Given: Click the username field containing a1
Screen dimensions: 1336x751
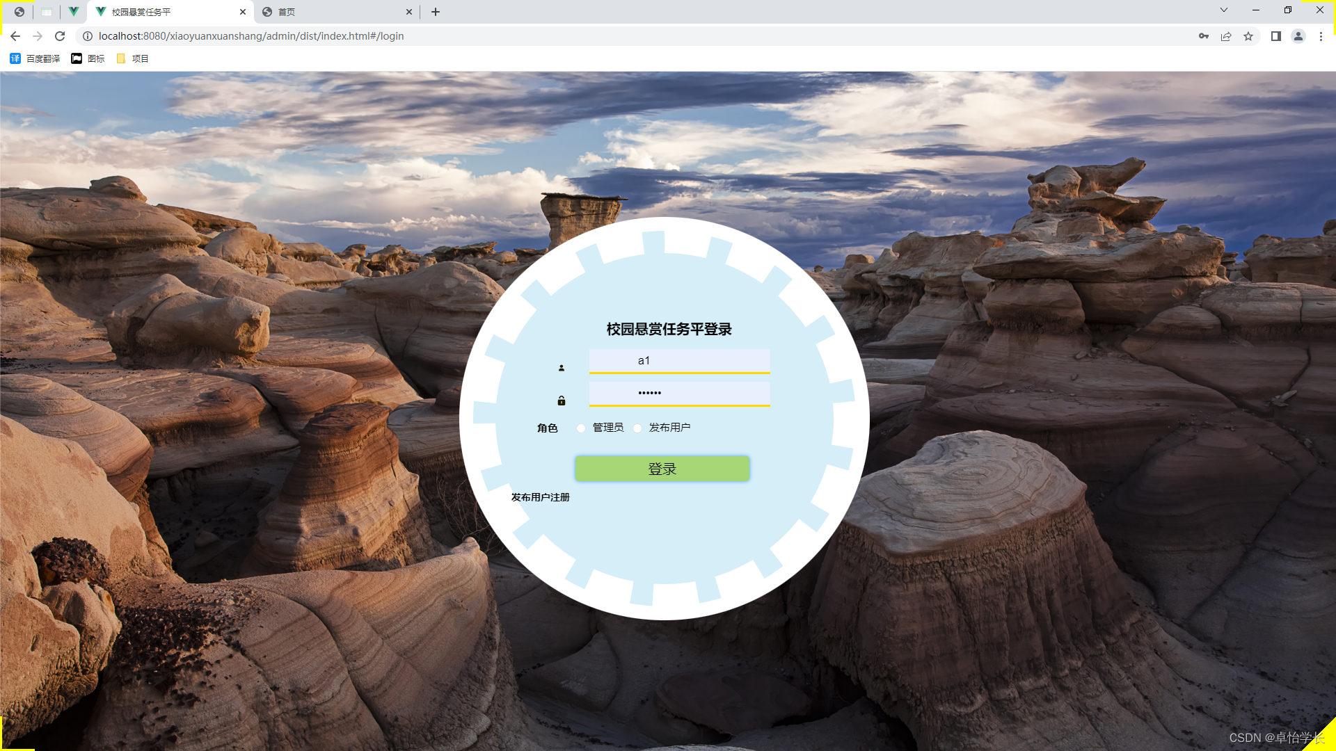Looking at the screenshot, I should [x=679, y=361].
